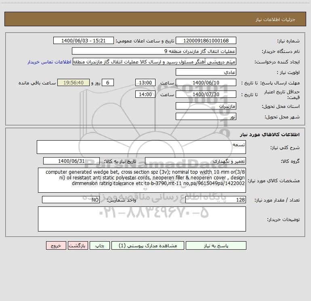Viewport: 311px width, 301px height.
Task: Click the buyer organization name field
Action: 154,51
